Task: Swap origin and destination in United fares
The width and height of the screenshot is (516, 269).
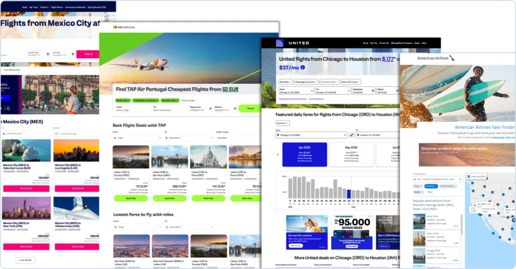Action: 351,135
